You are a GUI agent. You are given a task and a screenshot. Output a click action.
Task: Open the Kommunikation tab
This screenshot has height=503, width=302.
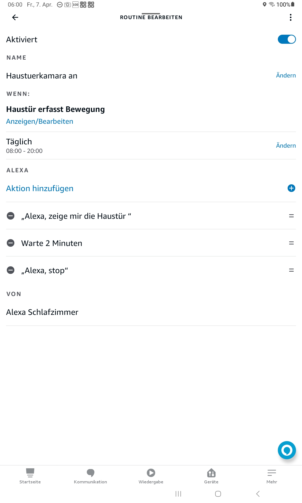tap(90, 476)
